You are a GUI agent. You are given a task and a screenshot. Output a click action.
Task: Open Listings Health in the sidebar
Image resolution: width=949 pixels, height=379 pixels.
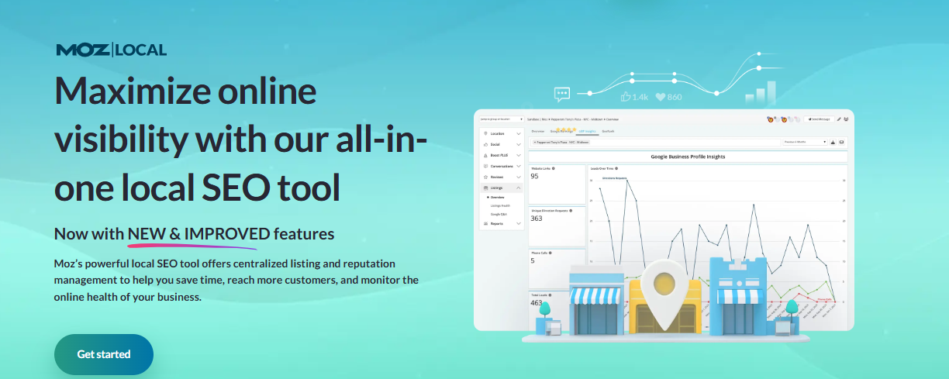tap(500, 205)
